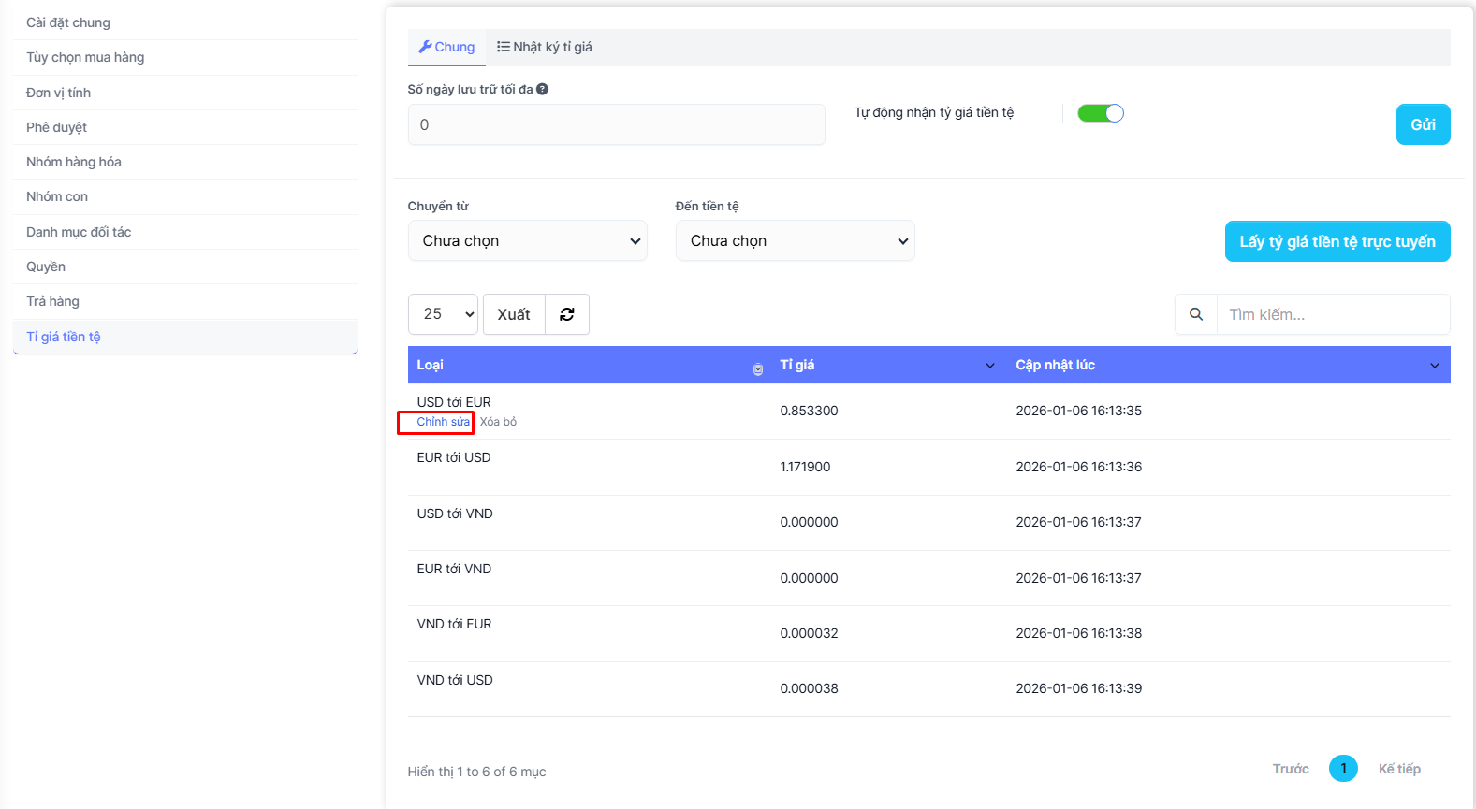Open Cài đặt chung in the sidebar
Image resolution: width=1476 pixels, height=809 pixels.
coord(68,22)
